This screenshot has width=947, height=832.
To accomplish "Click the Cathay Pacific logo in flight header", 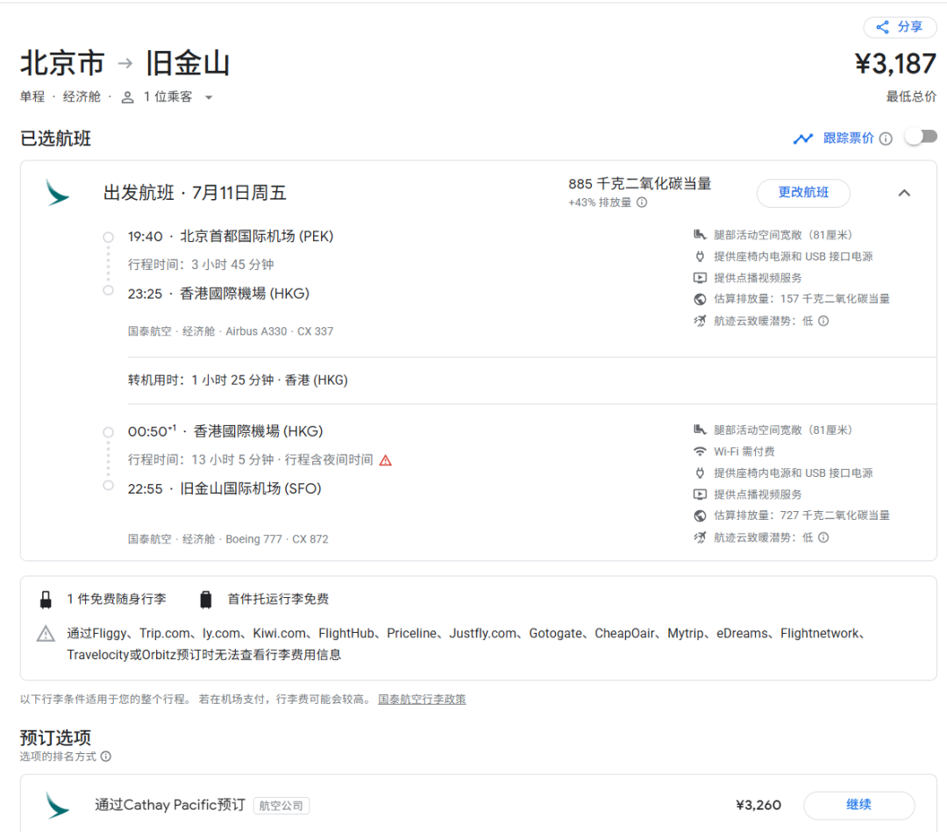I will pos(58,193).
